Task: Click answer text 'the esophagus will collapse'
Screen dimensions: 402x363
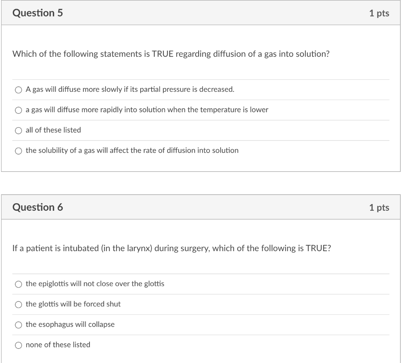Action: [70, 324]
